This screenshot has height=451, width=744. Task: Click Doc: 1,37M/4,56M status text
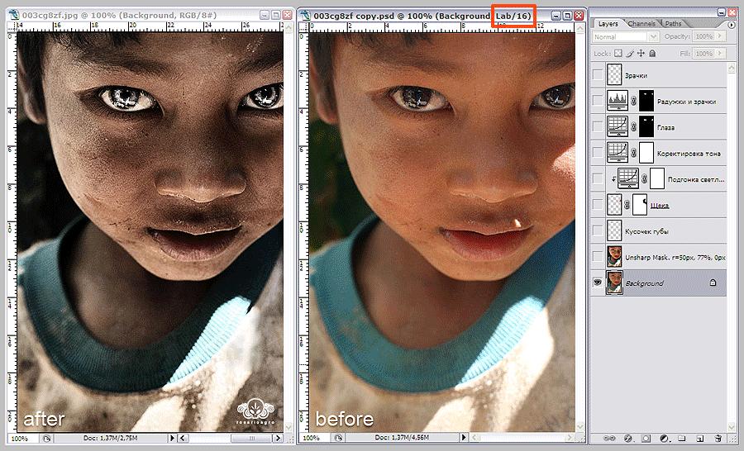(x=403, y=437)
